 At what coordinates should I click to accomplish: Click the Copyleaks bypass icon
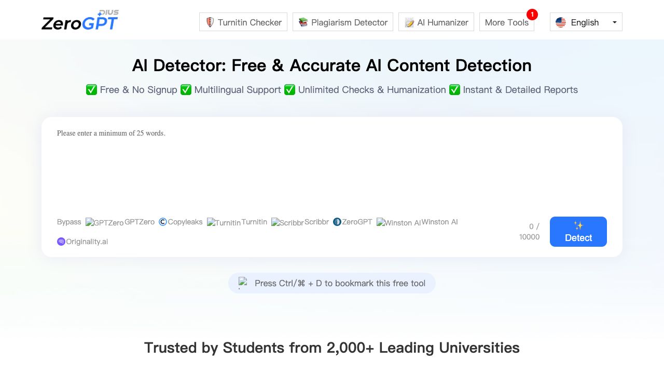[x=163, y=222]
